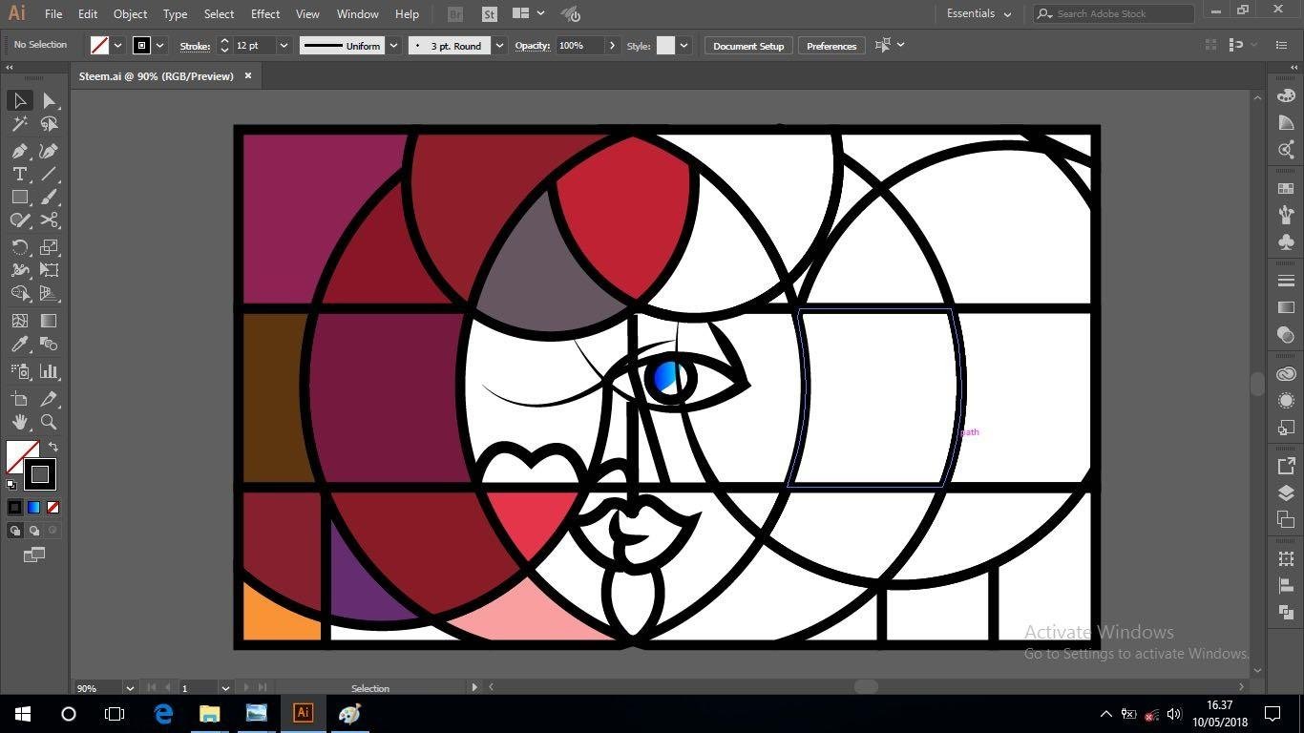The width and height of the screenshot is (1304, 733).
Task: Open the Layers panel icon
Action: (1286, 493)
